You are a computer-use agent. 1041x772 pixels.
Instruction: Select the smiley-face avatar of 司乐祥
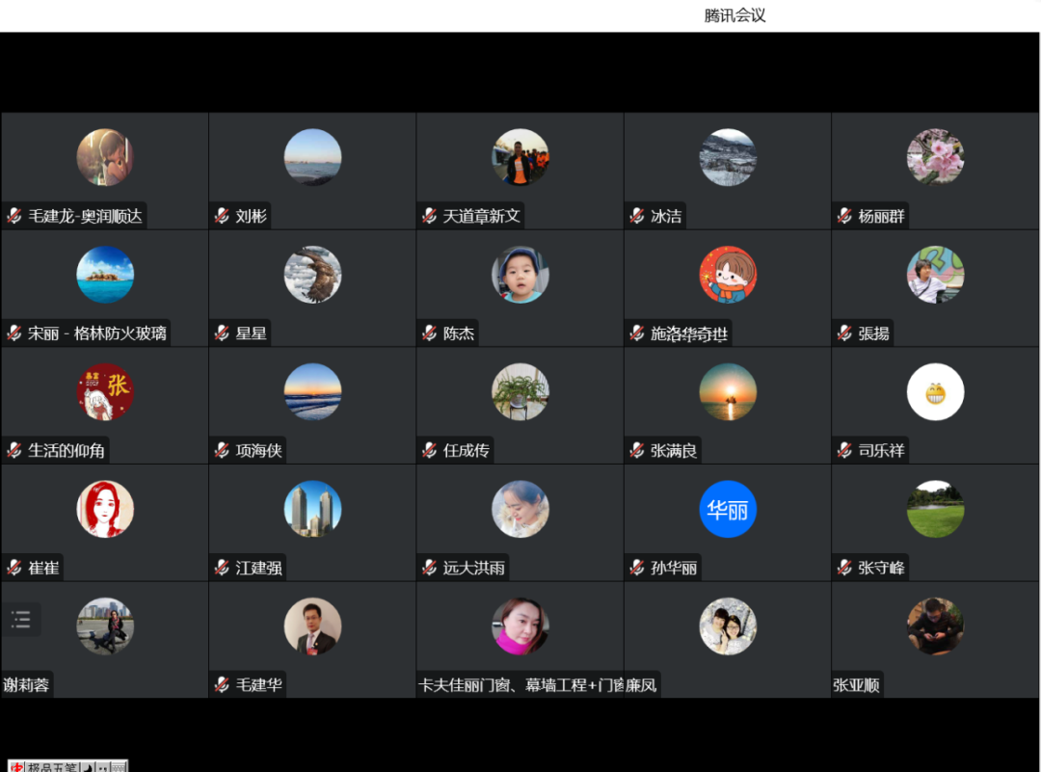(x=936, y=391)
